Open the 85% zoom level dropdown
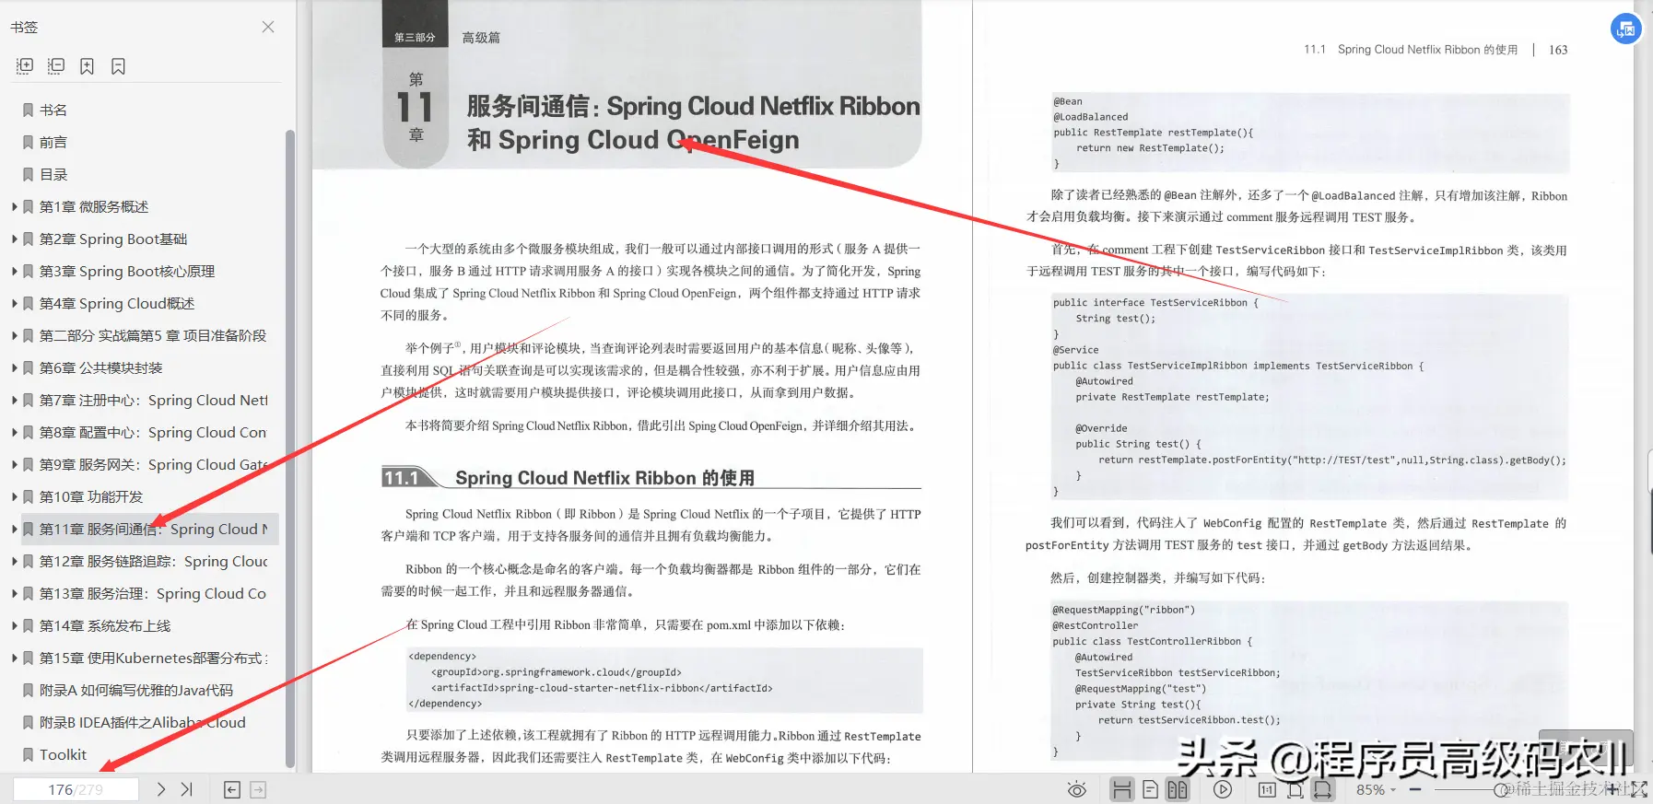This screenshot has height=804, width=1653. point(1376,789)
